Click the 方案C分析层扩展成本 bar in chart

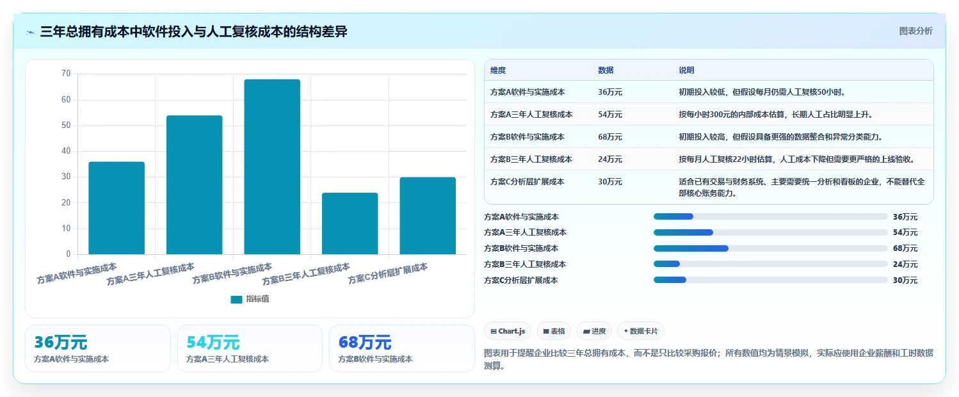[428, 216]
